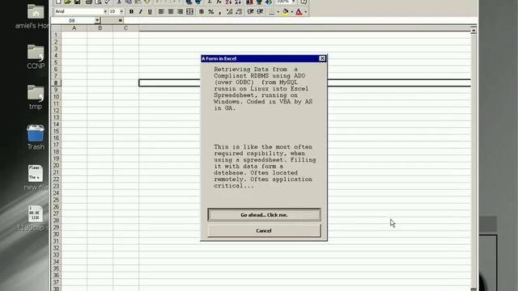Apply the Fill Color bucket icon
This screenshot has height=291, width=518.
286,12
